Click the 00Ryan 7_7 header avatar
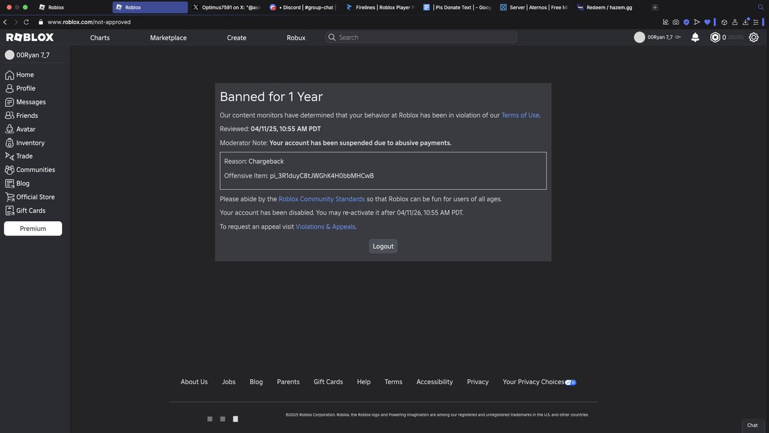The image size is (769, 433). pos(640,37)
